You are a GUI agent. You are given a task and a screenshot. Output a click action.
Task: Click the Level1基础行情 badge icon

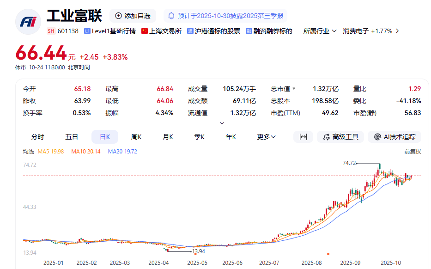87,31
